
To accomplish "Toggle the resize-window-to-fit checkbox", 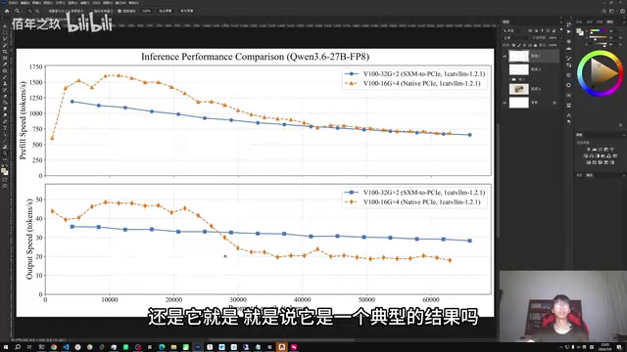I will point(45,11).
